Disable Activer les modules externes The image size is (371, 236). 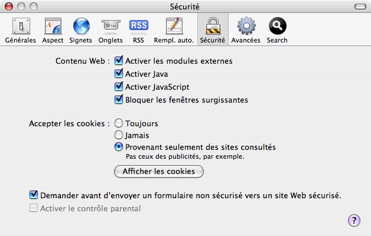pos(119,61)
